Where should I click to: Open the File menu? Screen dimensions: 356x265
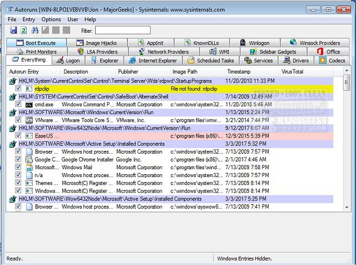tap(12, 19)
